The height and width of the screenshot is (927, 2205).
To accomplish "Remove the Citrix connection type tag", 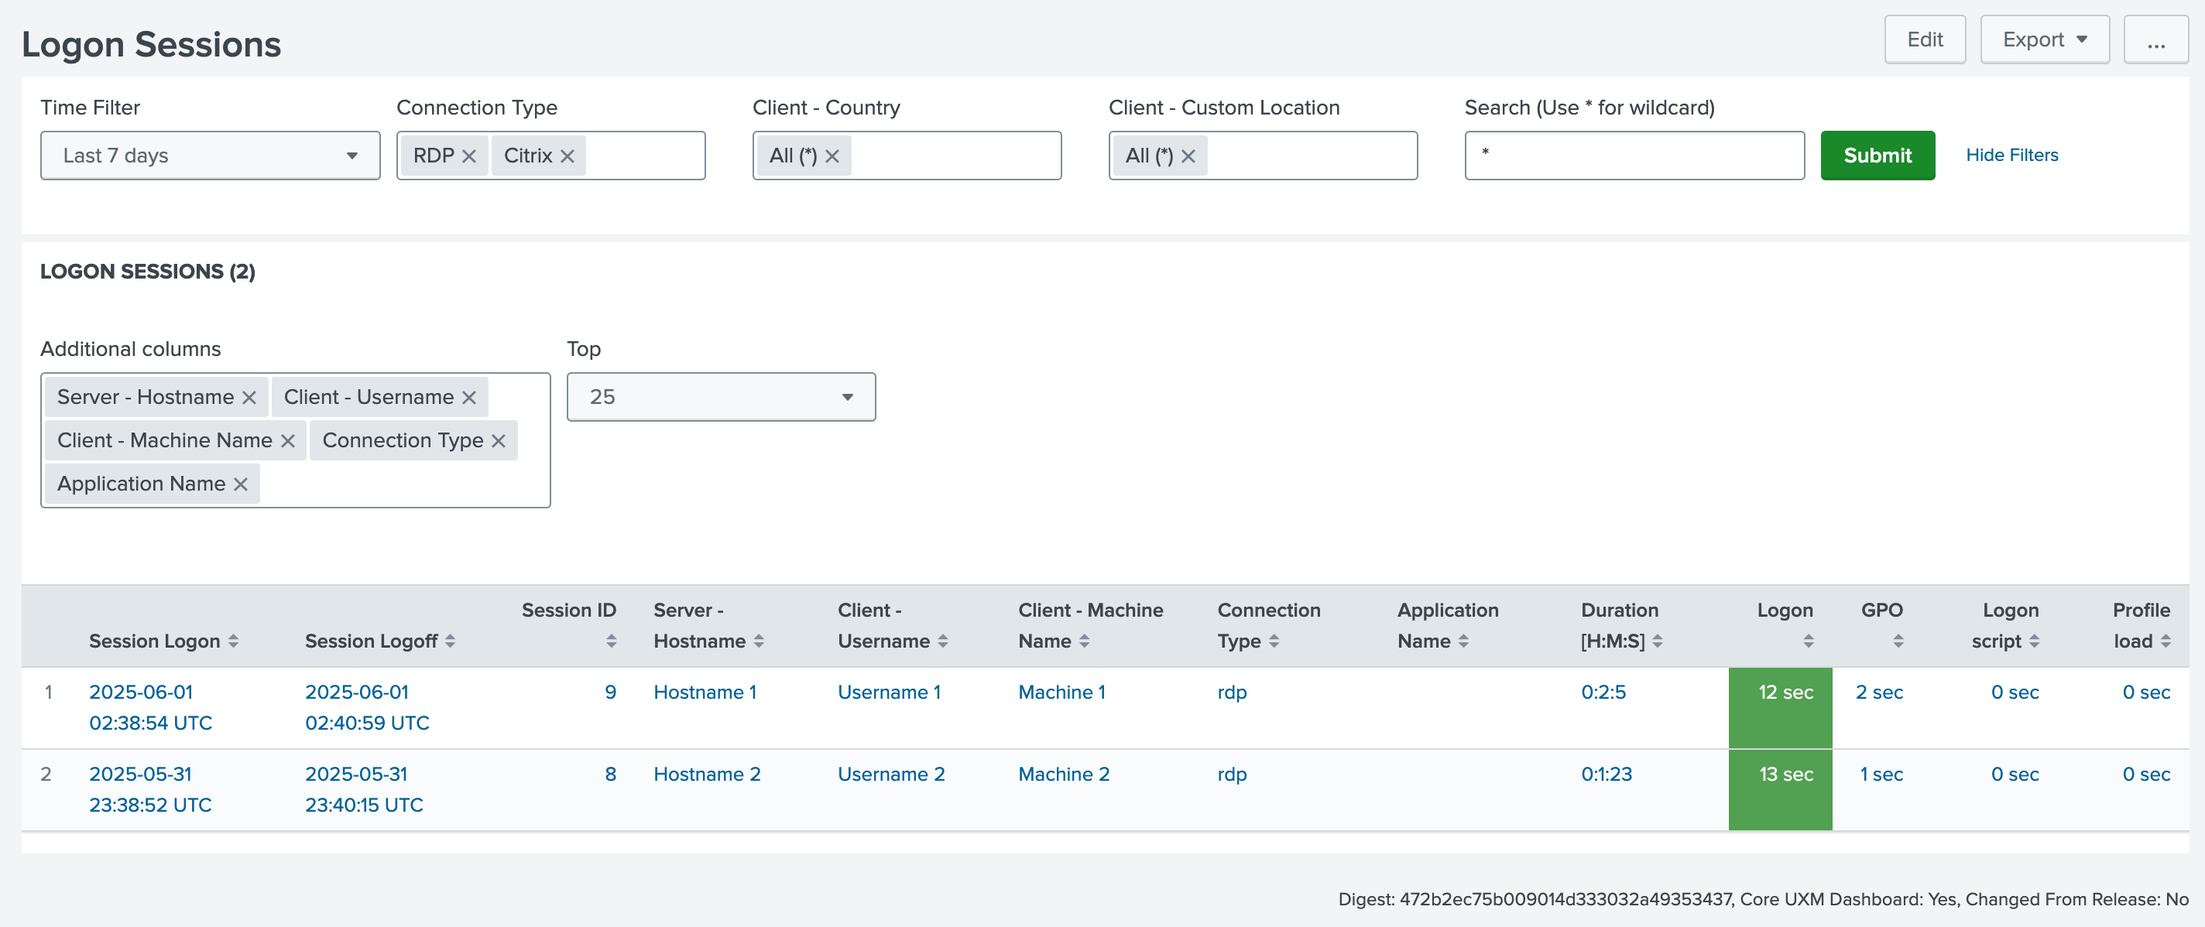I will coord(568,156).
